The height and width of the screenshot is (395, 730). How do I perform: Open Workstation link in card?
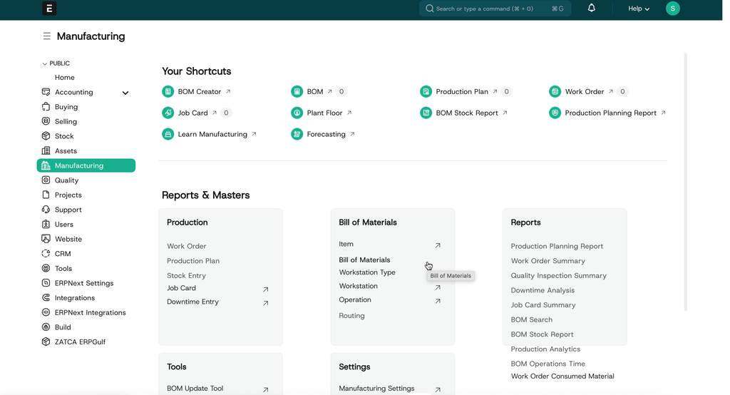pyautogui.click(x=358, y=286)
